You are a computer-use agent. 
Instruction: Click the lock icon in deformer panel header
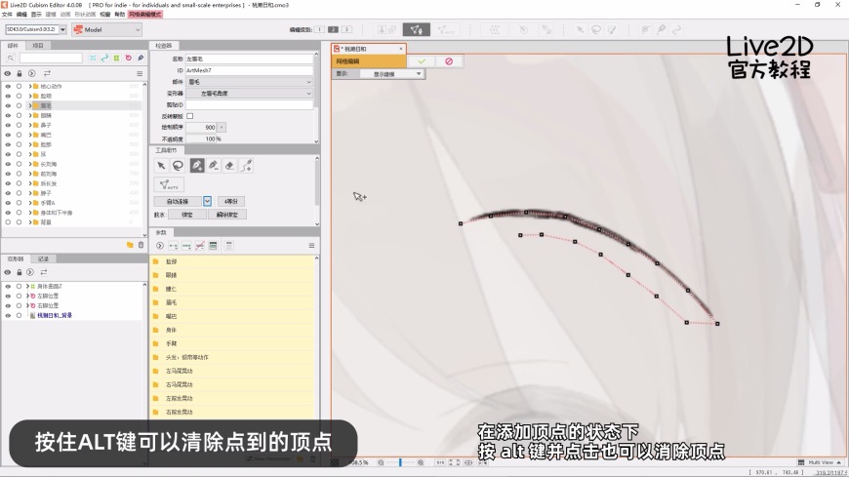20,272
